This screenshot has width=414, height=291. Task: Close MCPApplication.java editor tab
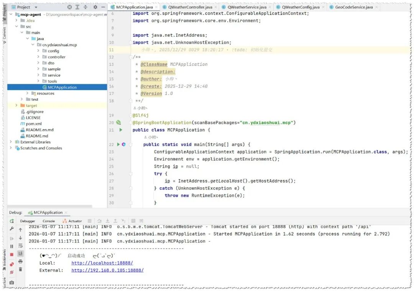pyautogui.click(x=156, y=7)
